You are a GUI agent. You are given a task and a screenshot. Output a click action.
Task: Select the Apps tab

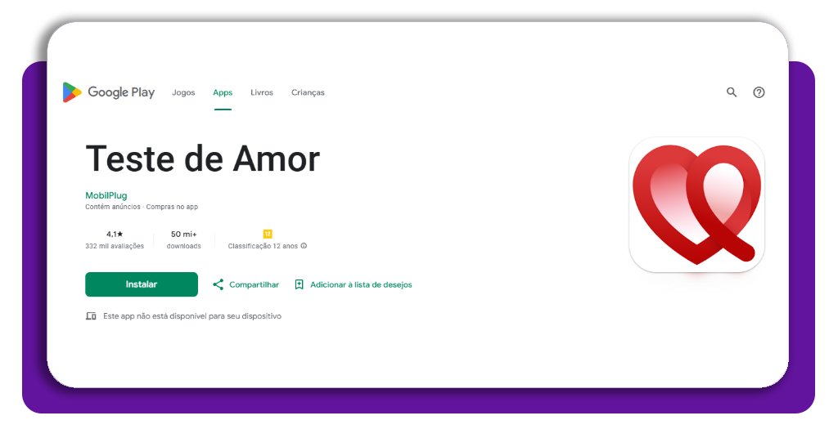coord(223,92)
